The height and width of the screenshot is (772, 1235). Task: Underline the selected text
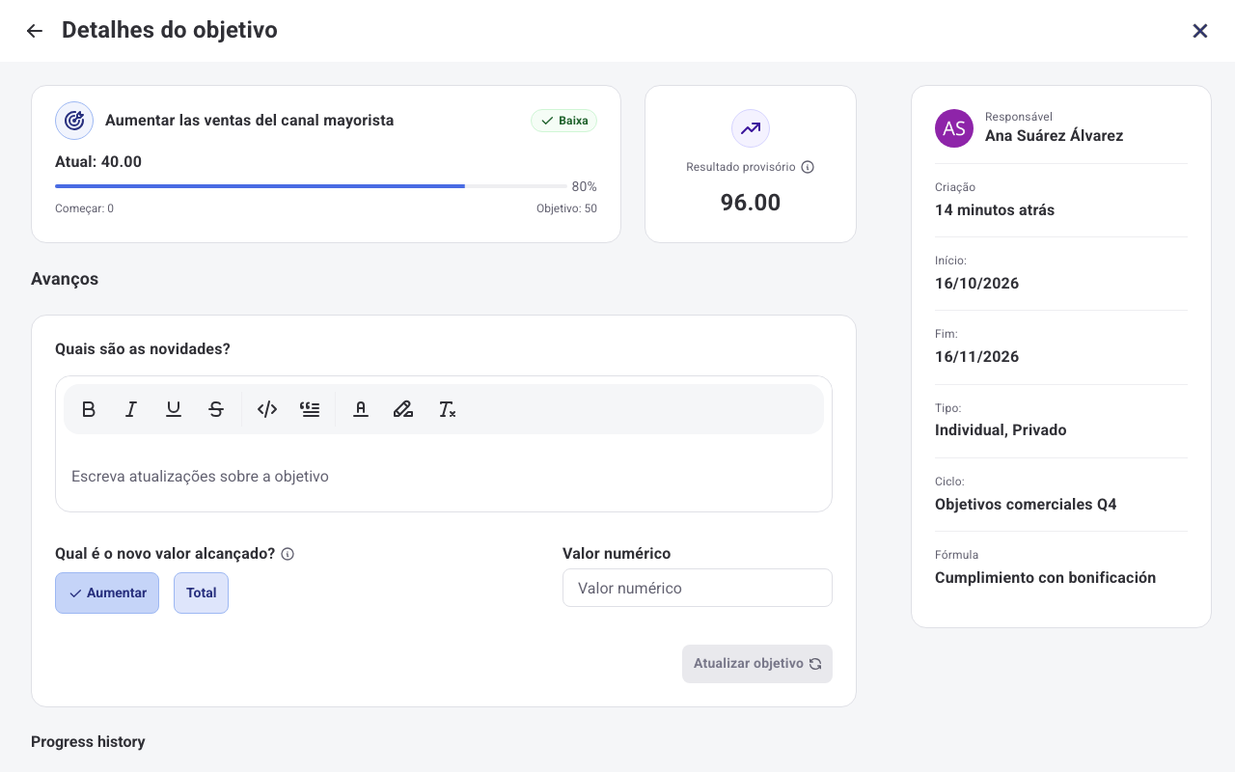174,409
